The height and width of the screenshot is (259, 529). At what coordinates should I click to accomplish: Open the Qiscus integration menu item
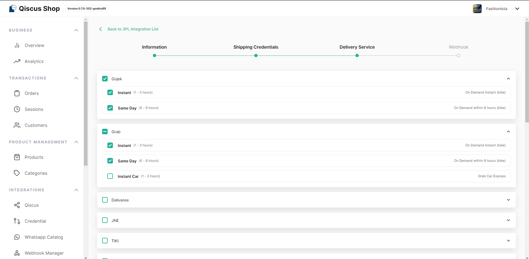click(x=32, y=205)
